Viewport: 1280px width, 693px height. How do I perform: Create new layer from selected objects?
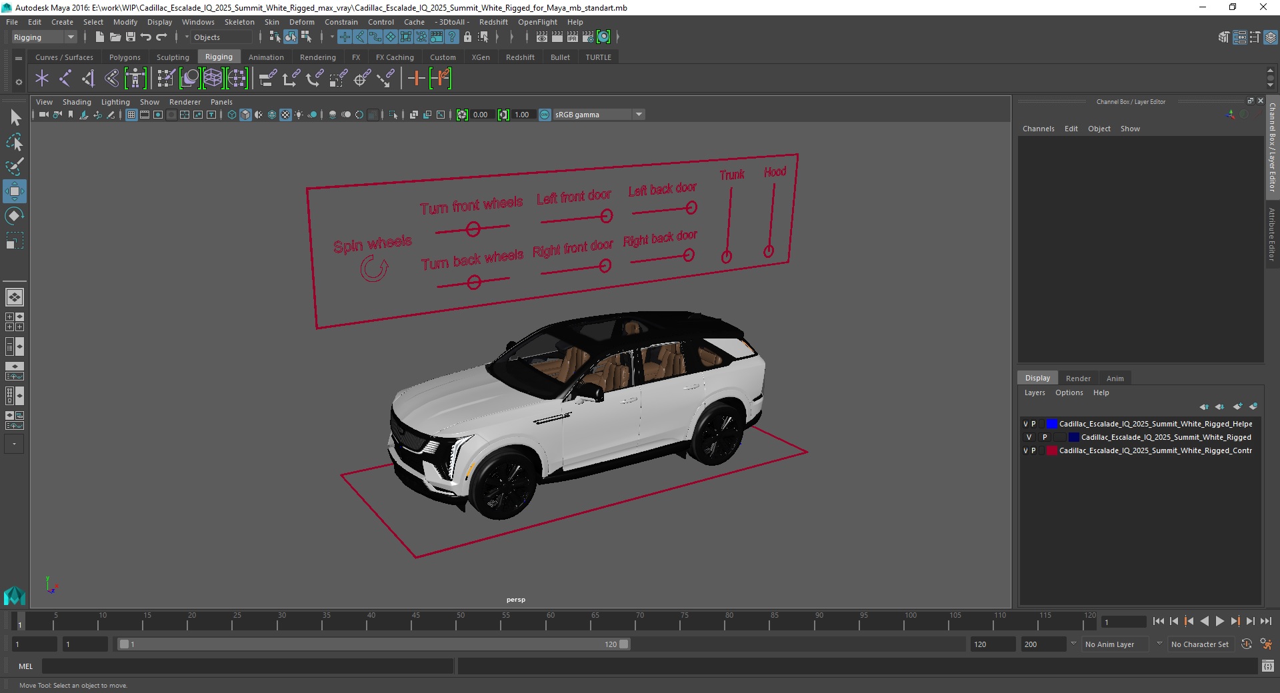[x=1253, y=406]
